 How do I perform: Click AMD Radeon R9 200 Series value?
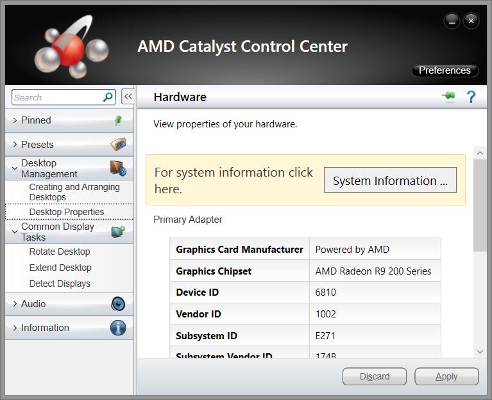[373, 271]
